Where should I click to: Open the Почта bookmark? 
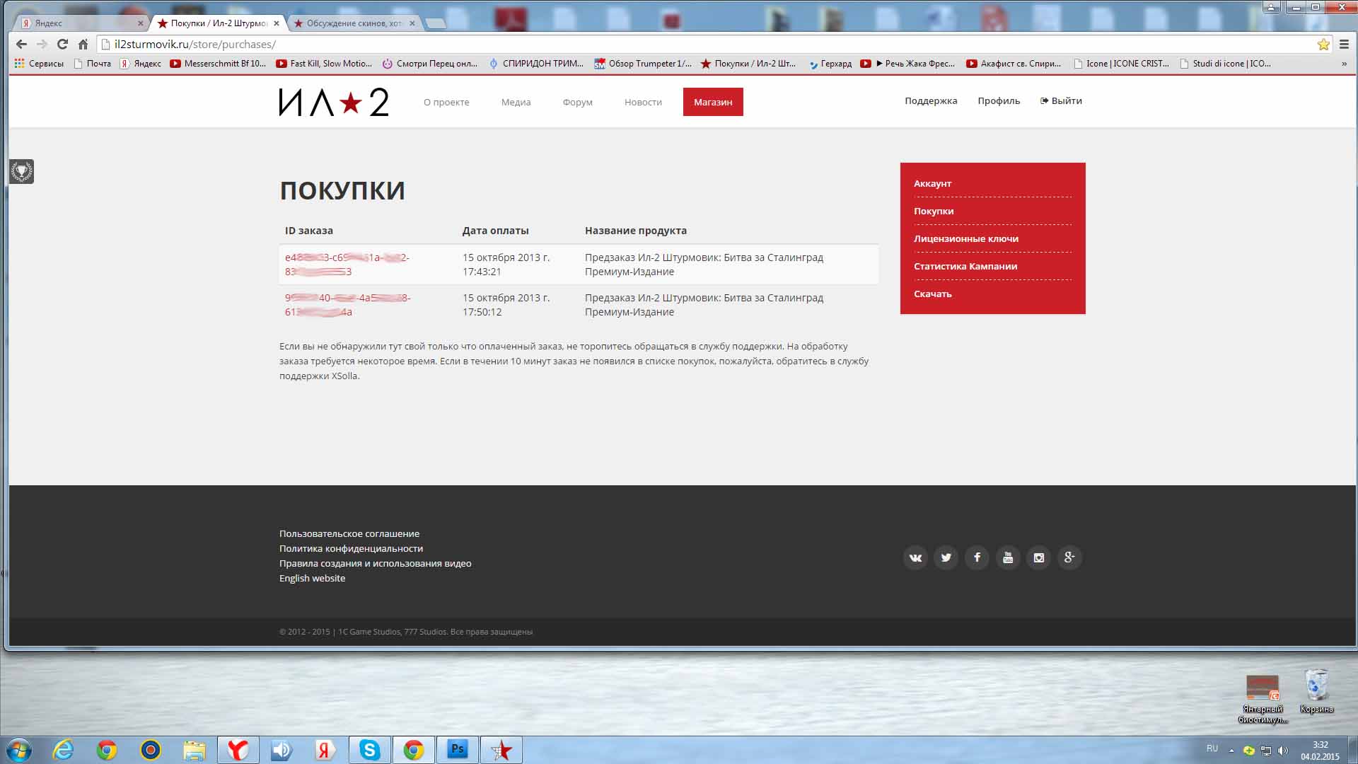93,64
